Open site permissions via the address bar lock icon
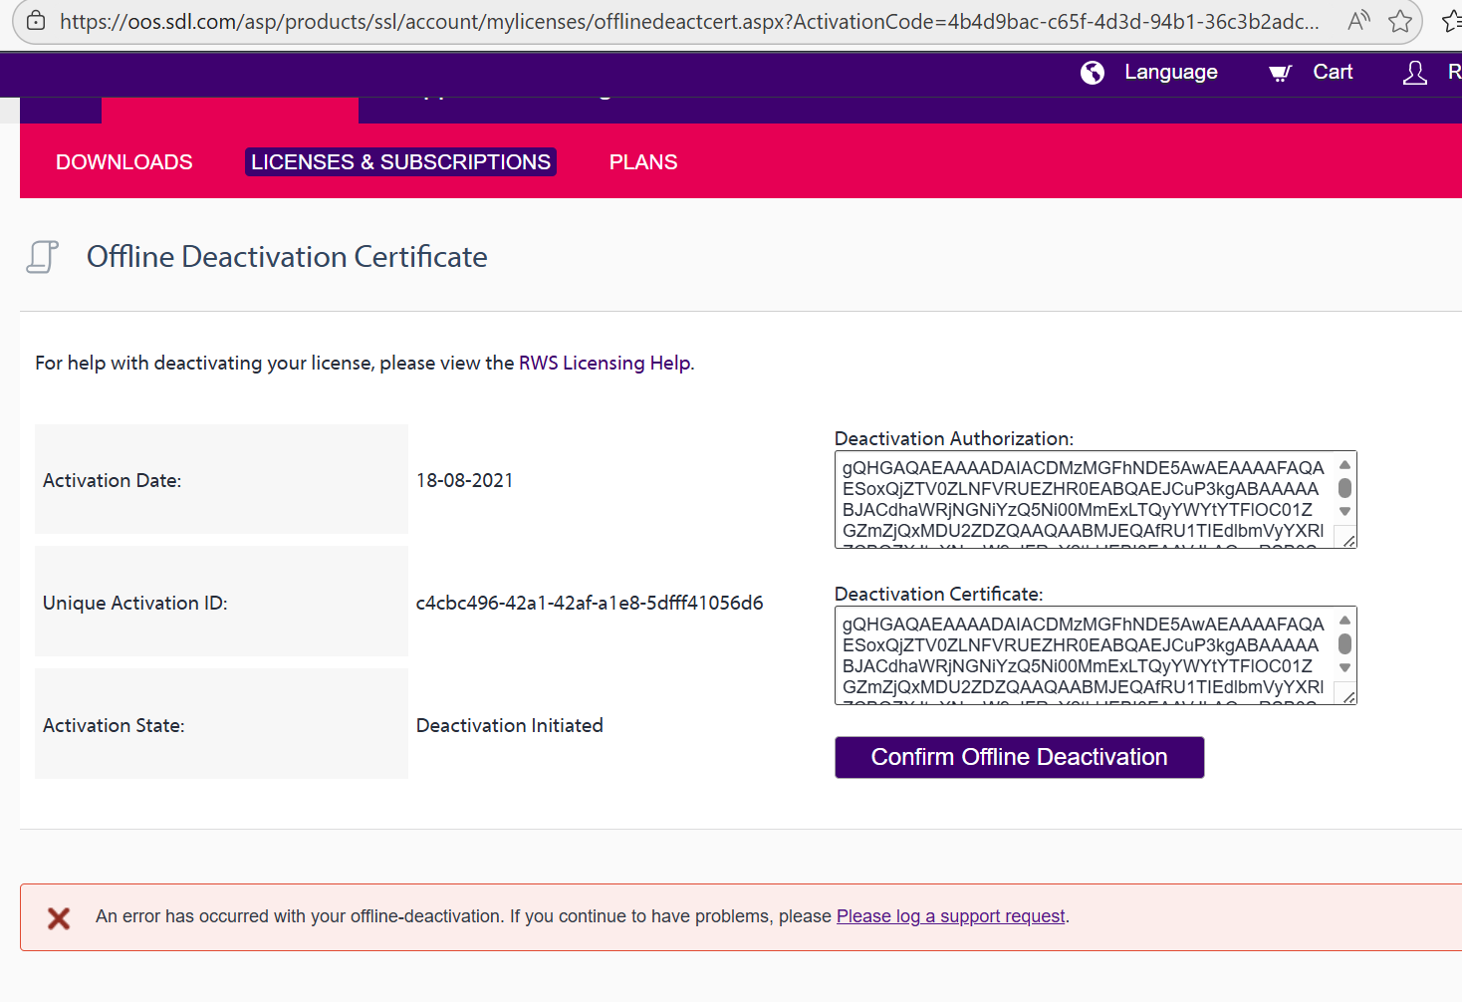This screenshot has height=1002, width=1462. [x=35, y=21]
